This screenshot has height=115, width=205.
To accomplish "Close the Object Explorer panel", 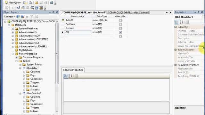I will [57, 12].
